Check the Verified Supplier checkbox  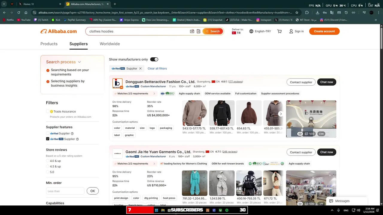48,133
